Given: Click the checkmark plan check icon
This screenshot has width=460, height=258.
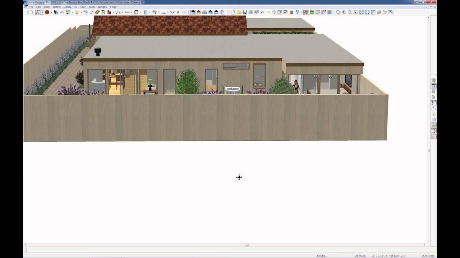Looking at the screenshot, I should (x=285, y=12).
